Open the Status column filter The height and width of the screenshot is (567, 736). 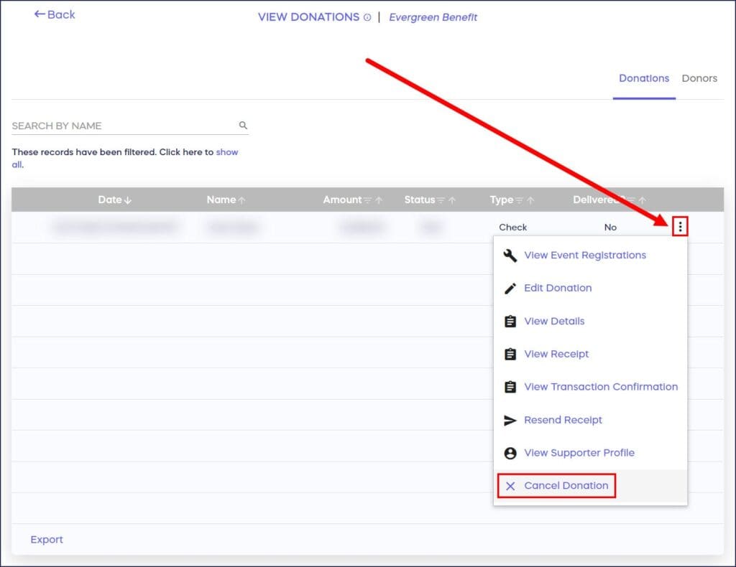click(x=441, y=200)
